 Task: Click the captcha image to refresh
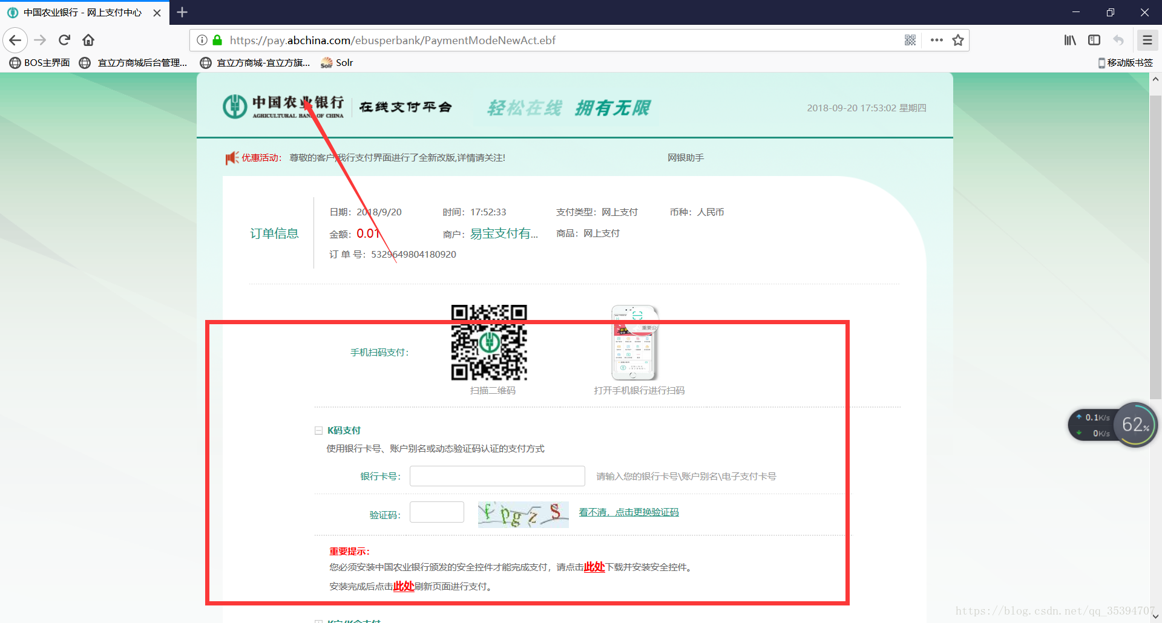click(x=523, y=514)
